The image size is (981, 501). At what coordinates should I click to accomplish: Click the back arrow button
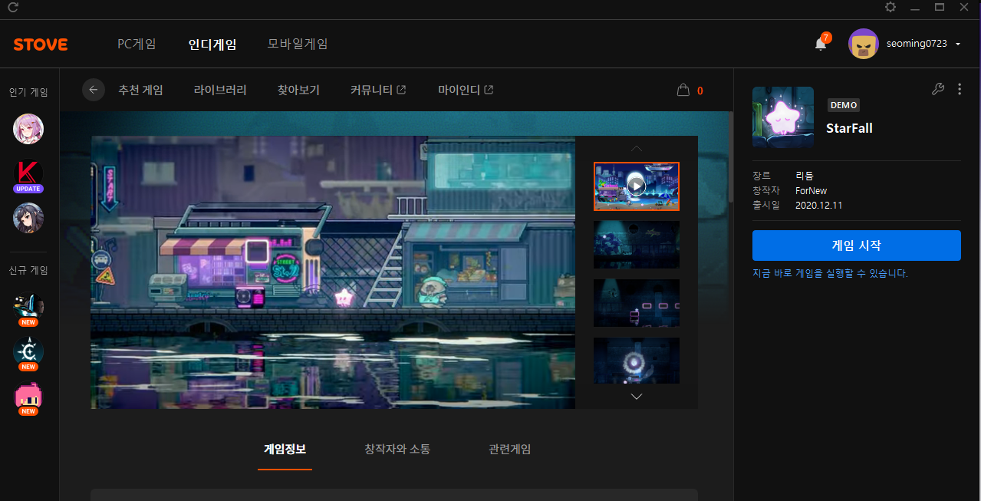pyautogui.click(x=94, y=90)
